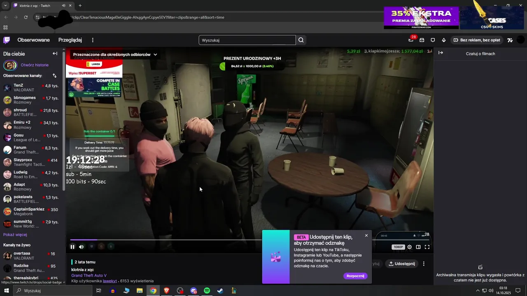Click the Udostępnij share button
The image size is (527, 296).
pos(402,264)
